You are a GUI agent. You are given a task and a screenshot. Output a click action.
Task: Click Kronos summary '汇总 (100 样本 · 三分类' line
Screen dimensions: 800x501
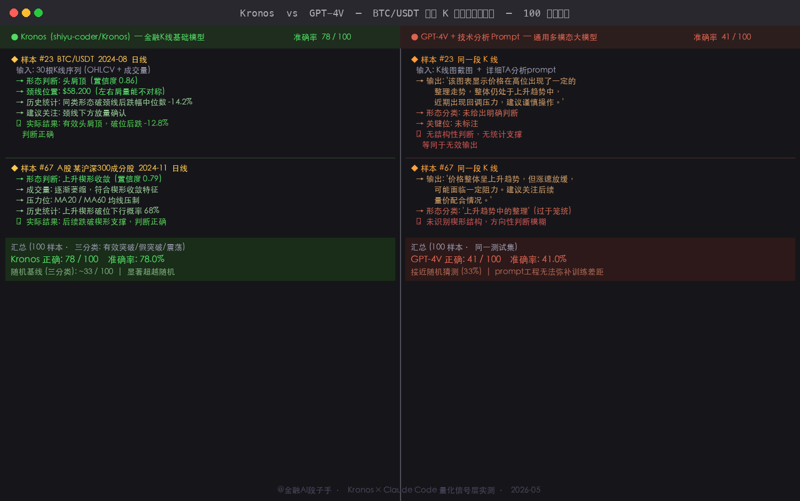[x=98, y=247]
